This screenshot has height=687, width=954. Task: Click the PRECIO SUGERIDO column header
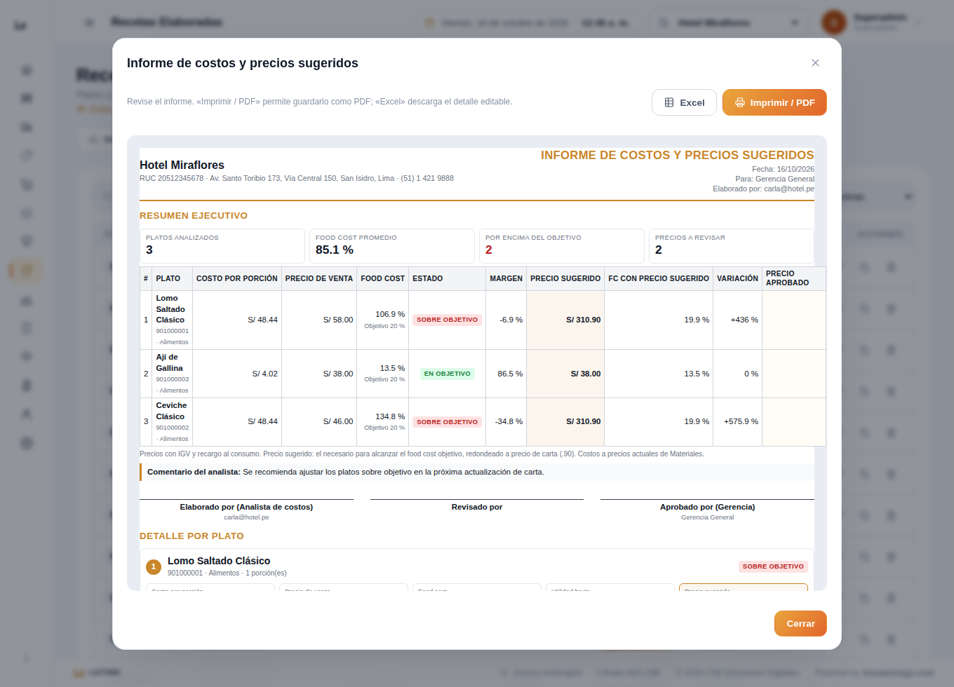565,278
